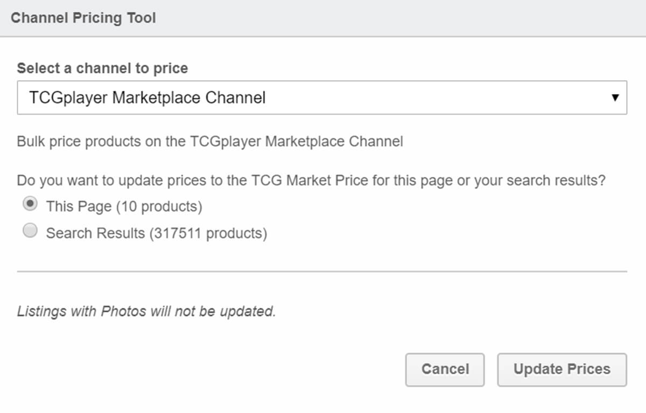Apply market prices via the Update Prices button
646x413 pixels.
pyautogui.click(x=562, y=369)
